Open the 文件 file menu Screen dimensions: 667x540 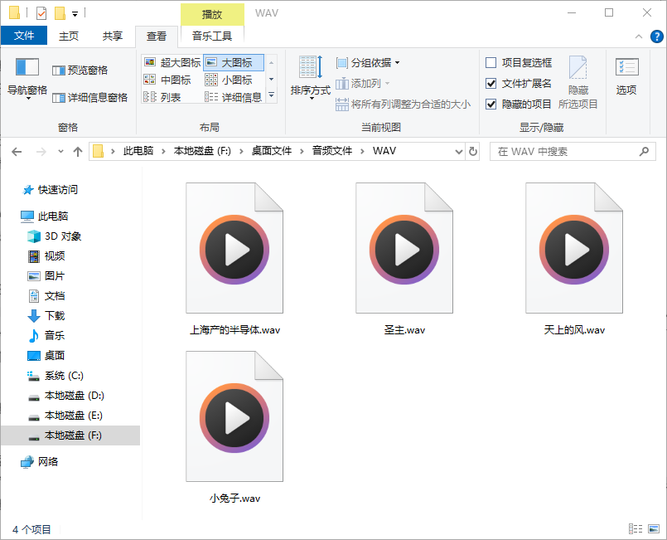[x=24, y=36]
